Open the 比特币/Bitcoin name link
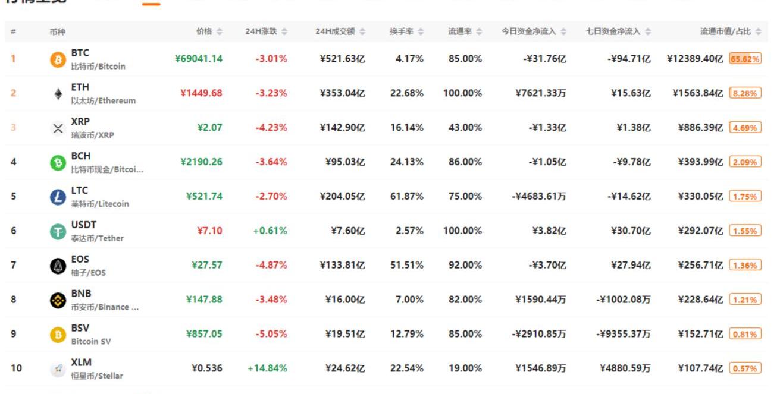 (x=98, y=67)
